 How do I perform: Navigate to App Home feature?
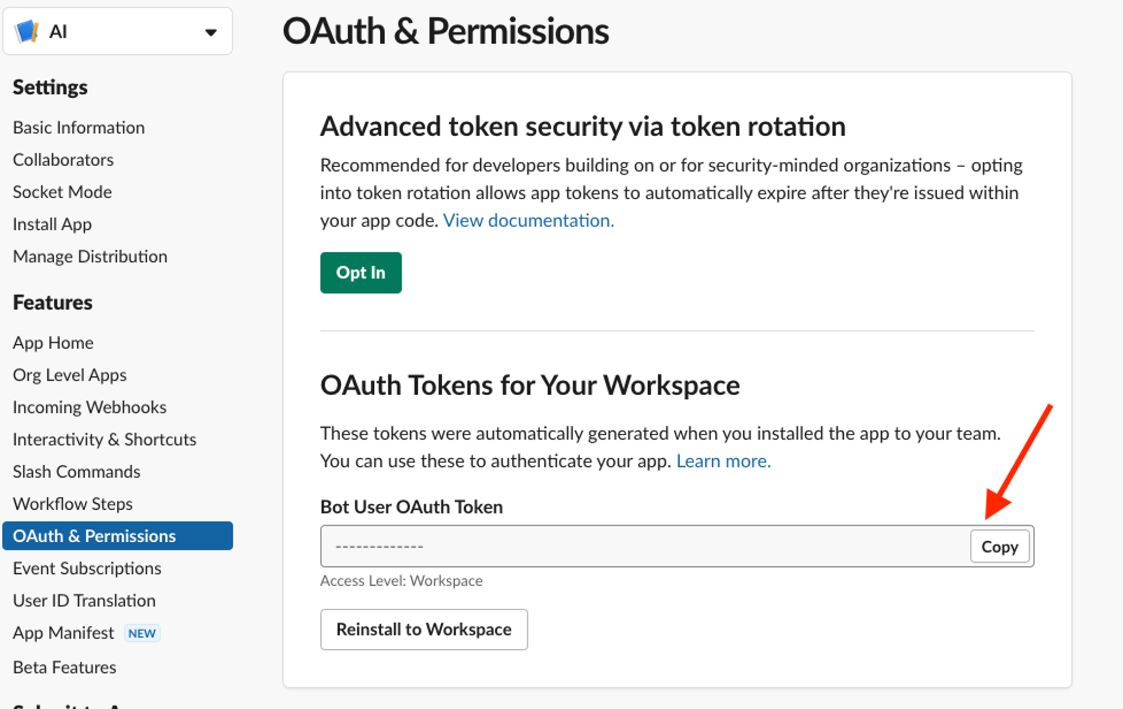point(53,343)
